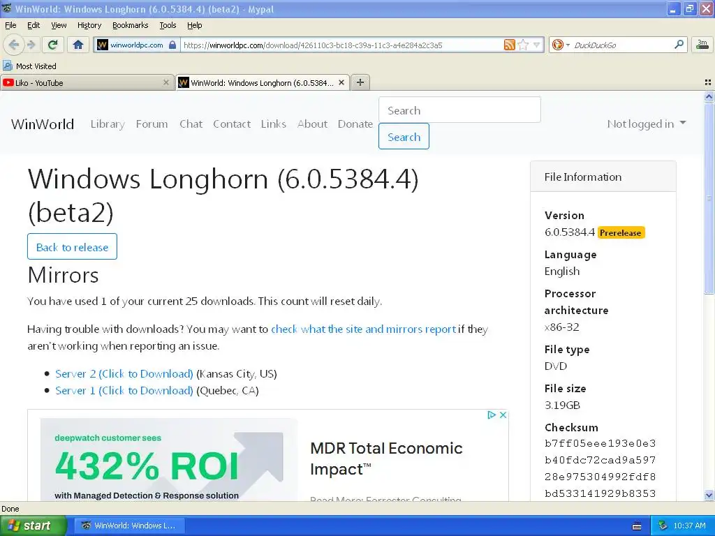Switch to the Liko - YouTube tab
Viewport: 715px width, 536px height.
tap(87, 82)
